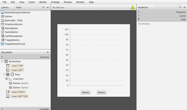Click the Inspector search magnifier icon
The image size is (187, 110).
(180, 7)
